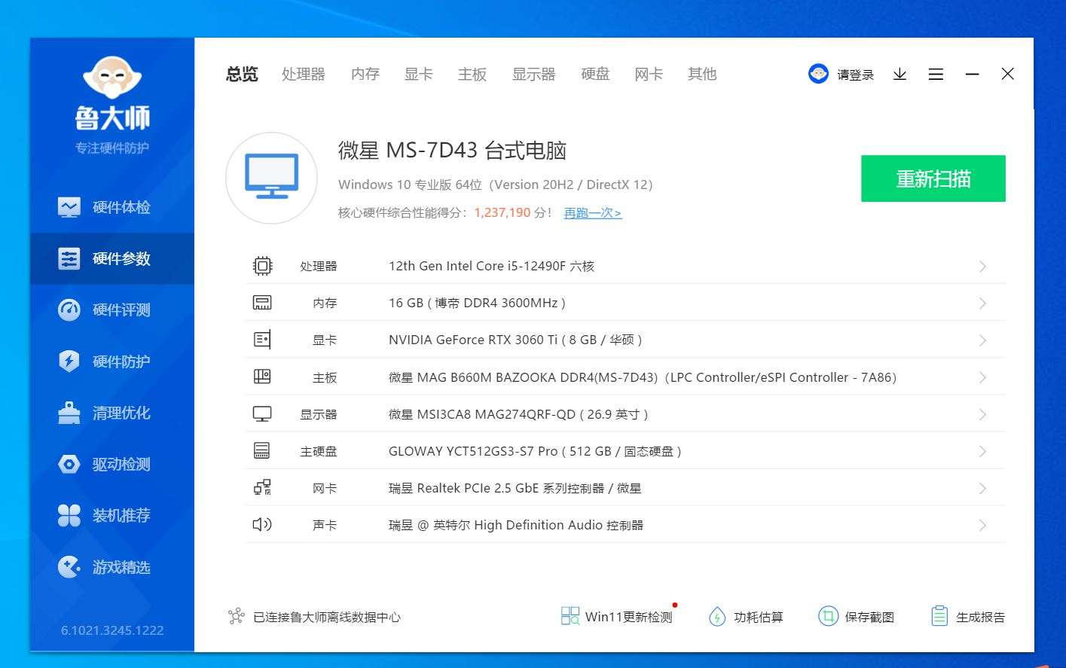This screenshot has width=1066, height=668.
Task: Open 功耗估算 power estimate
Action: (746, 617)
